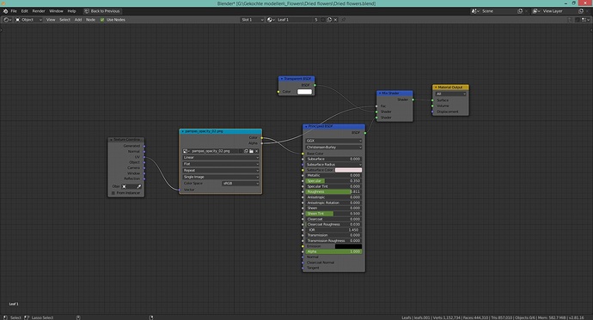Click the Subsurface Color swatch
Image resolution: width=593 pixels, height=320 pixels.
[348, 170]
